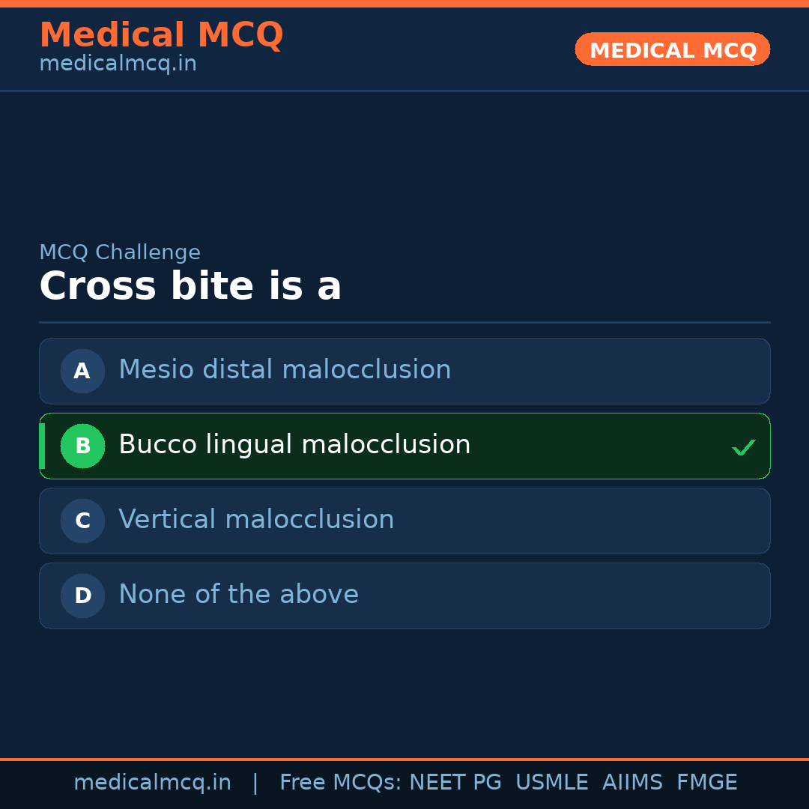Open the medicalmcq.in link under the header title
Screen dimensions: 809x809
coord(118,64)
